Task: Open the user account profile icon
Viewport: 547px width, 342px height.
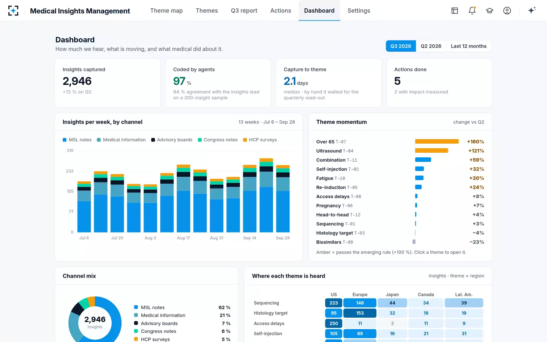Action: click(x=507, y=11)
